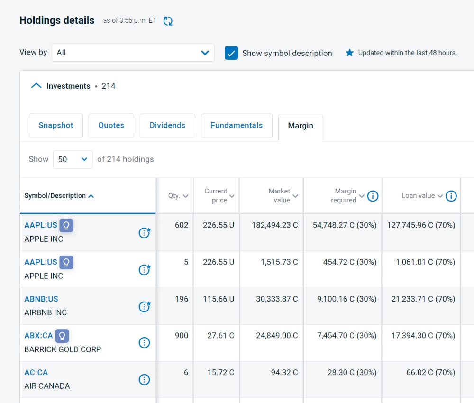Click lightbulb icon beside ABX:CA symbol
The image size is (474, 403).
tap(62, 336)
